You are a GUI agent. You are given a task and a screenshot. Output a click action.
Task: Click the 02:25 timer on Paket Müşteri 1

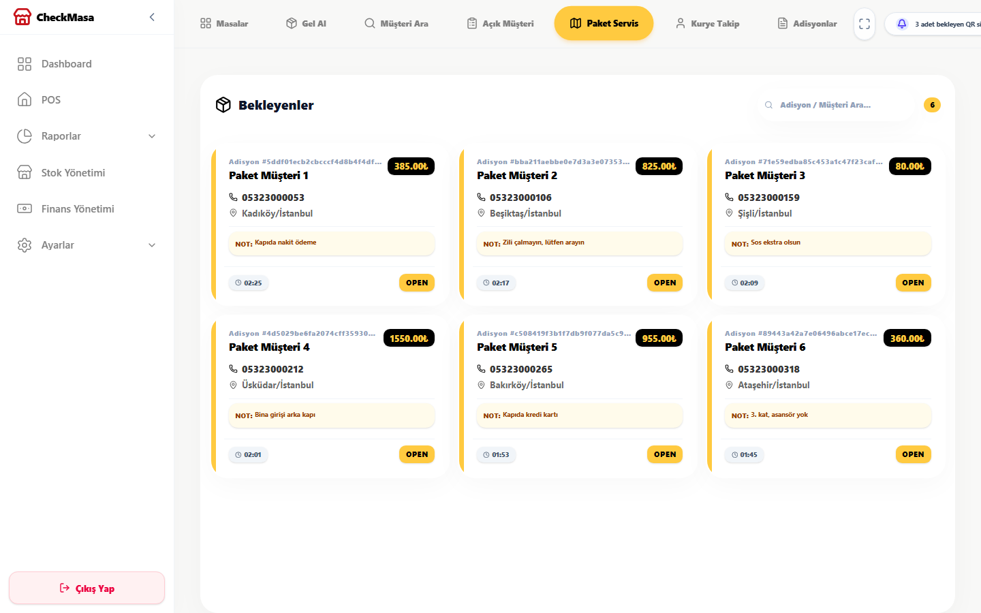click(x=249, y=283)
